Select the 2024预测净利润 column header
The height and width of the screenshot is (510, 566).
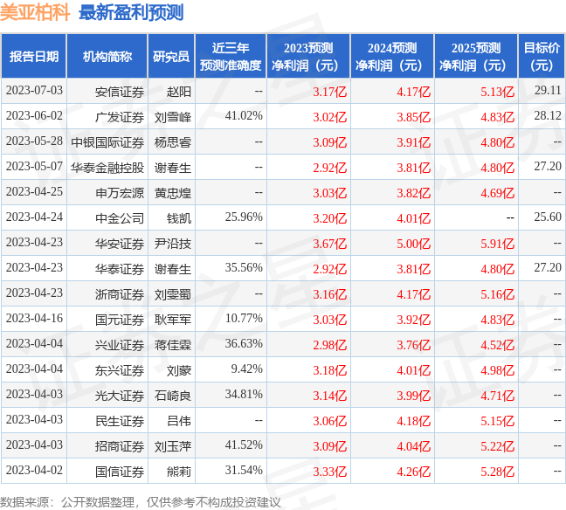[x=392, y=56]
